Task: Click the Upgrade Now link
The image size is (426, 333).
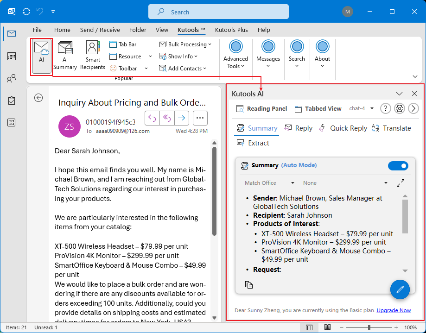Action: (x=394, y=310)
